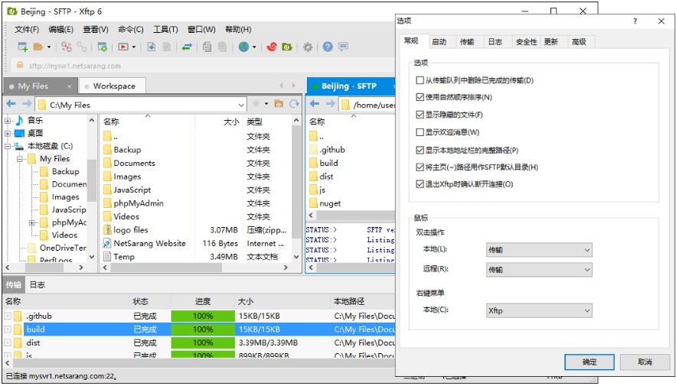Click the 100% progress bar of dist
This screenshot has width=676, height=386.
pyautogui.click(x=203, y=342)
